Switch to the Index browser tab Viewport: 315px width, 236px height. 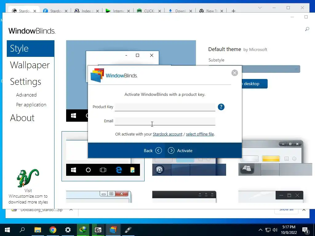point(86,11)
